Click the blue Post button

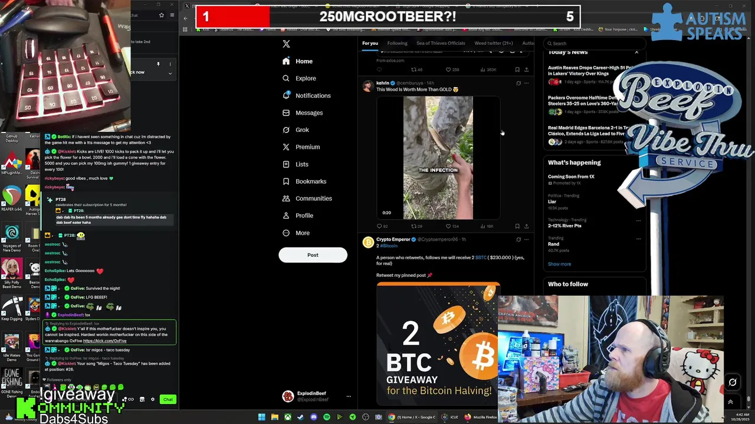tap(313, 255)
